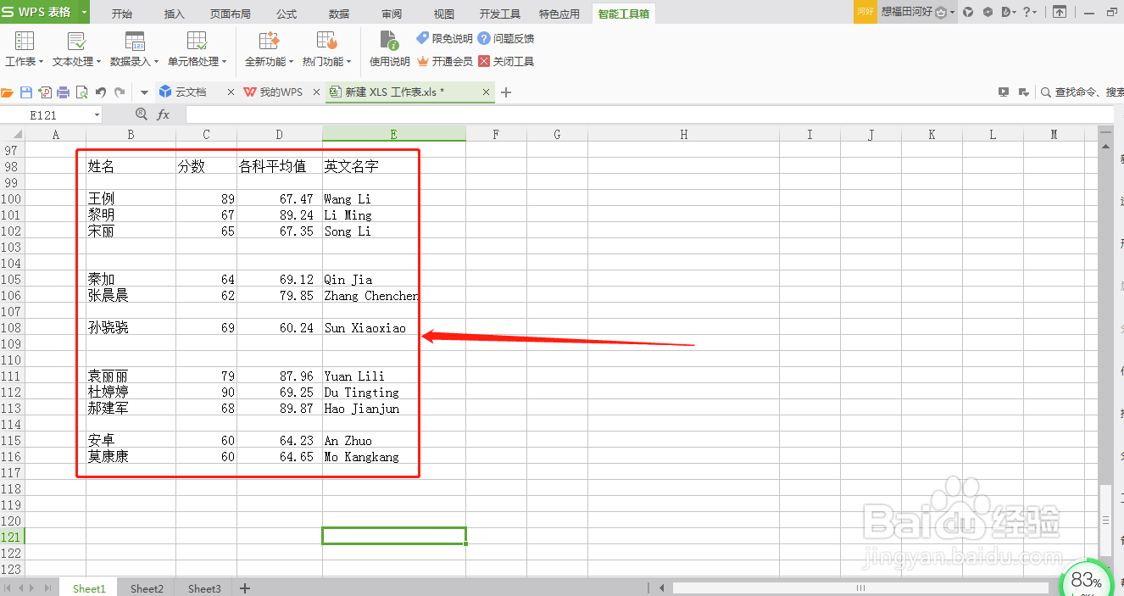
Task: Switch to the 开发工具 ribbon tab
Action: (500, 14)
